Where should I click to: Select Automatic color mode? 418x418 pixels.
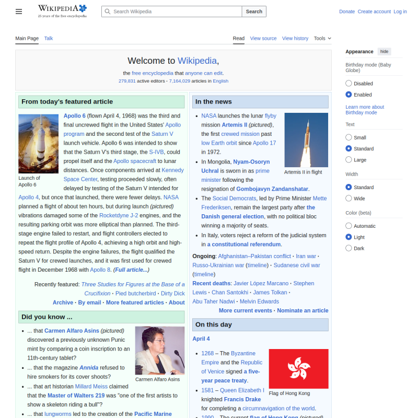[349, 226]
